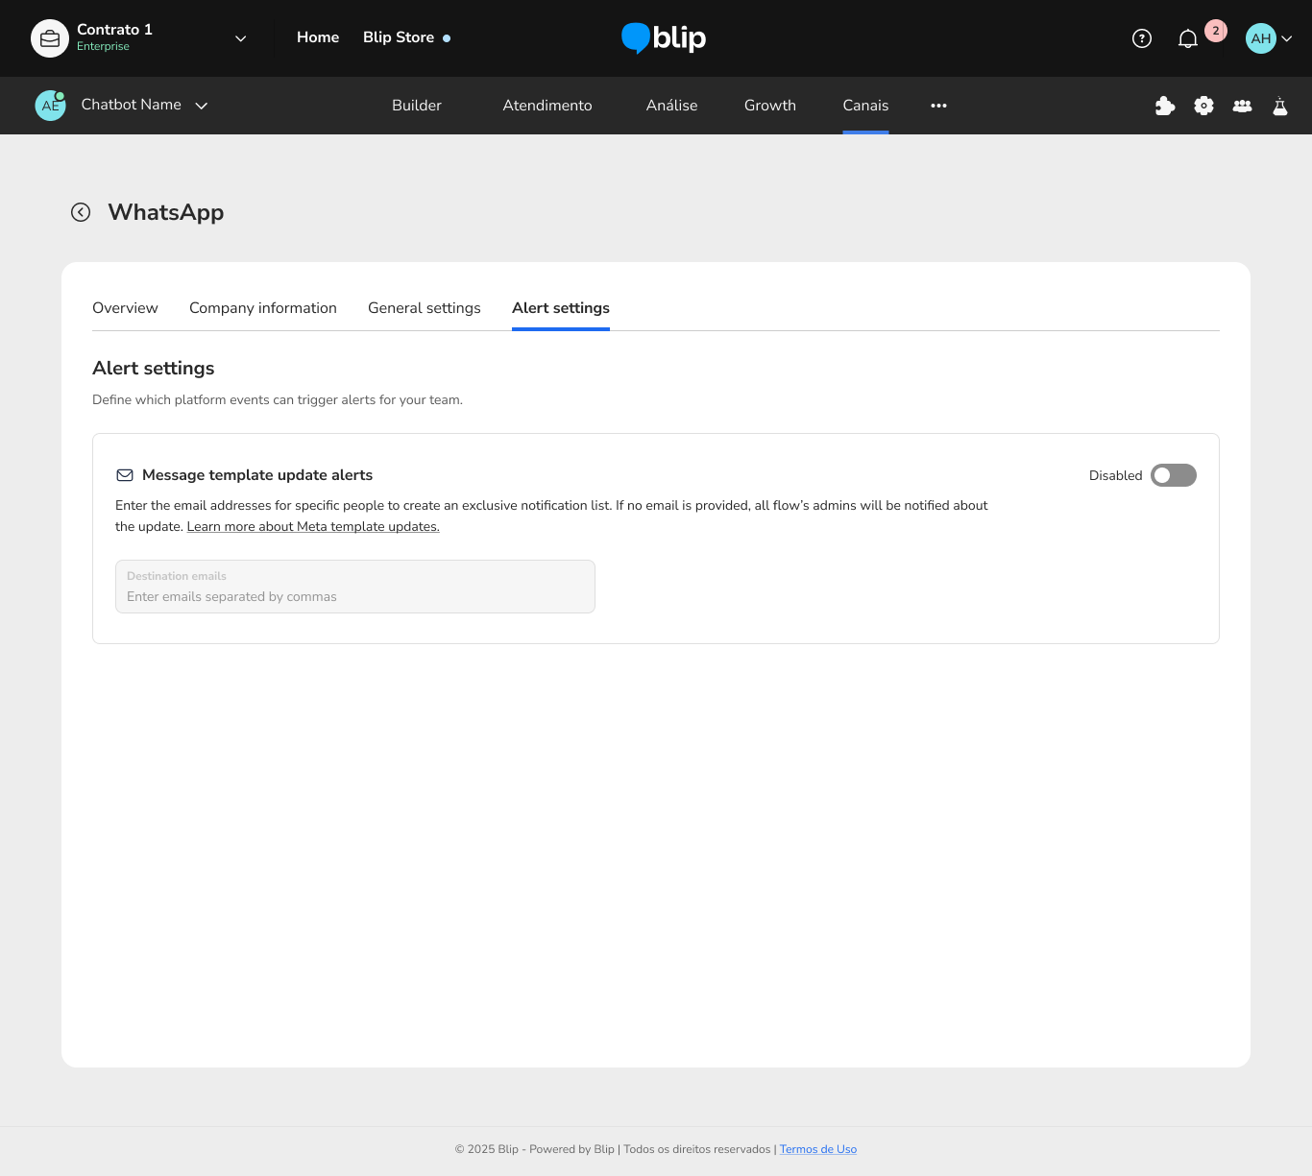Enable message template update alerts toggle
1312x1176 pixels.
pos(1173,475)
